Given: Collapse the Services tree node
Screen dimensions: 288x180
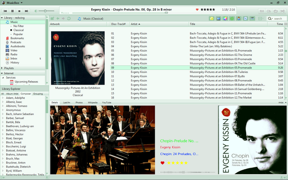Looking at the screenshot, I should pyautogui.click(x=3, y=78).
